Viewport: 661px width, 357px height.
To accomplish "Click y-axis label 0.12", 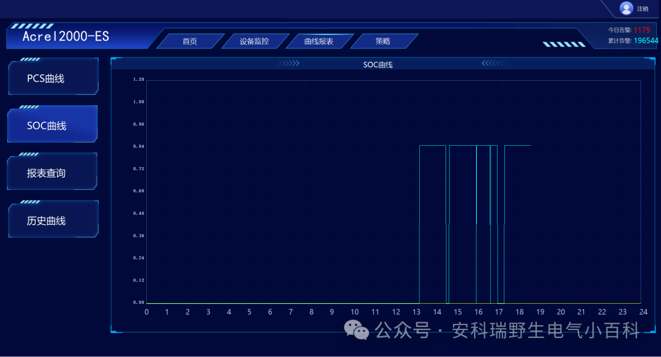I will 139,280.
